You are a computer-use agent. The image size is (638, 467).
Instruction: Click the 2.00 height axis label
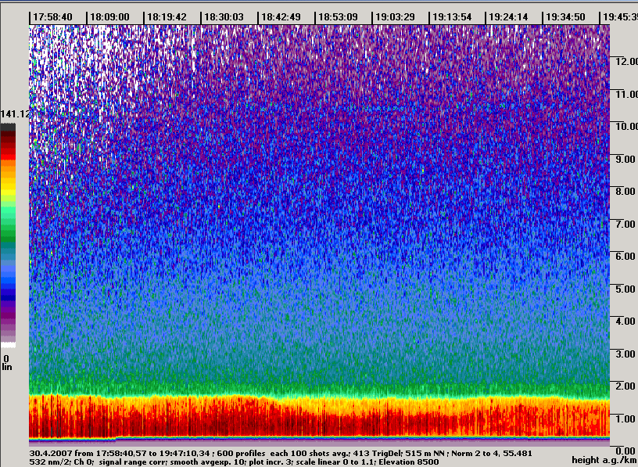click(x=625, y=386)
